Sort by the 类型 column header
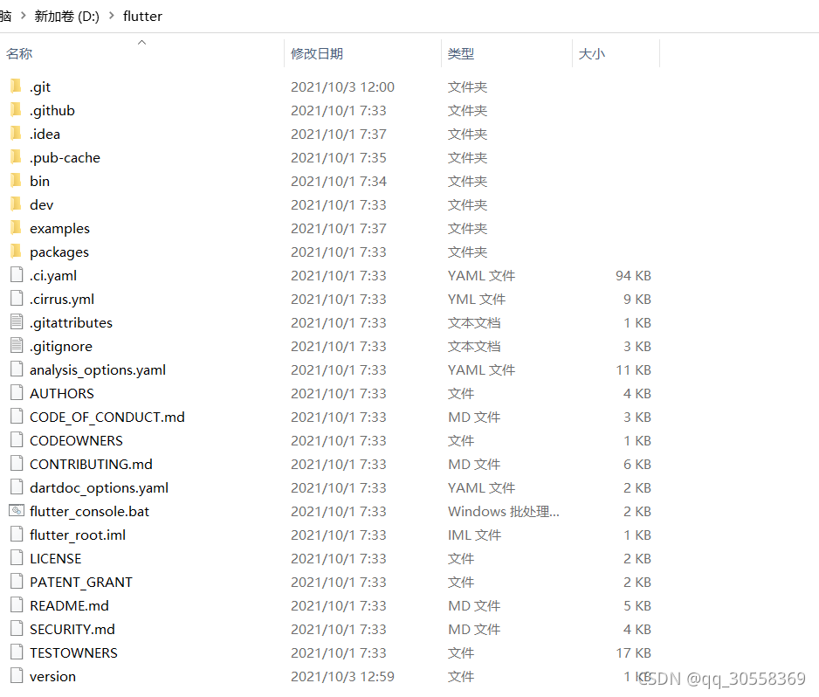Viewport: 819px width, 697px height. click(x=461, y=53)
